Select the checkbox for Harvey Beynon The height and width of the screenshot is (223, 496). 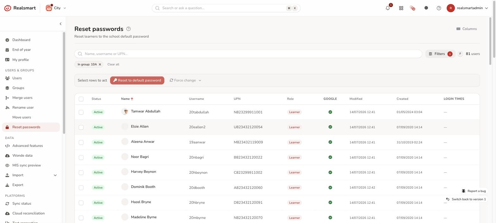[81, 172]
